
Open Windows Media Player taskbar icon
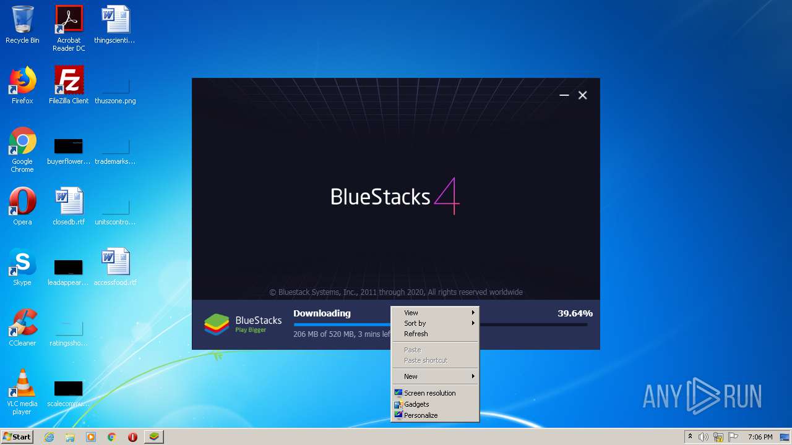click(x=91, y=437)
